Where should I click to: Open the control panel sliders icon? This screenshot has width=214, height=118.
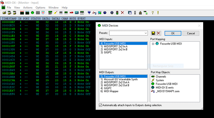tap(50, 13)
